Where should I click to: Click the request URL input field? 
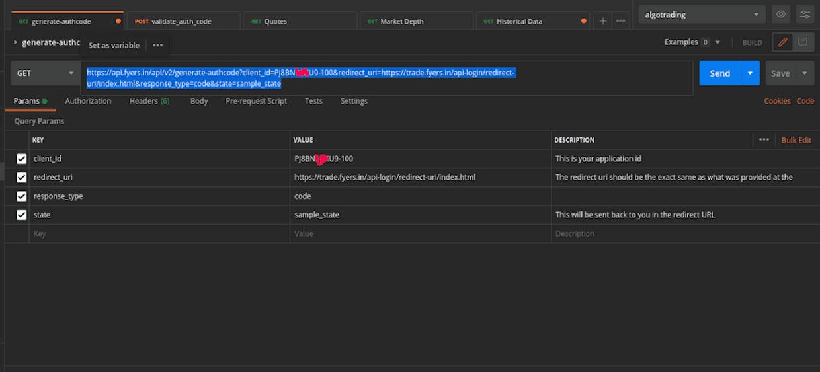pyautogui.click(x=388, y=78)
